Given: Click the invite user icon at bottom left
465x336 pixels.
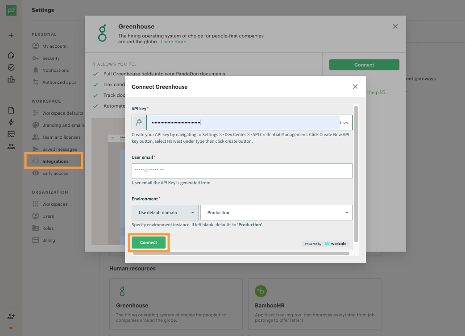Looking at the screenshot, I should 11,316.
